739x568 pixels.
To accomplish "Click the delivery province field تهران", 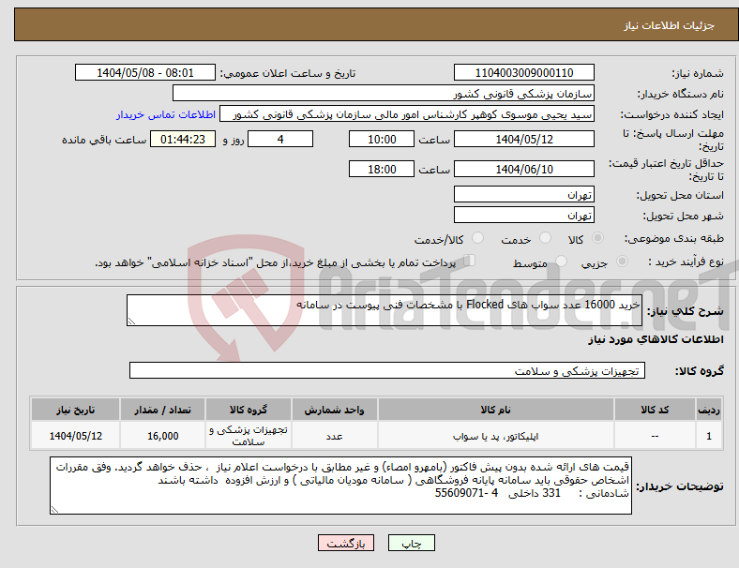I will [x=524, y=194].
